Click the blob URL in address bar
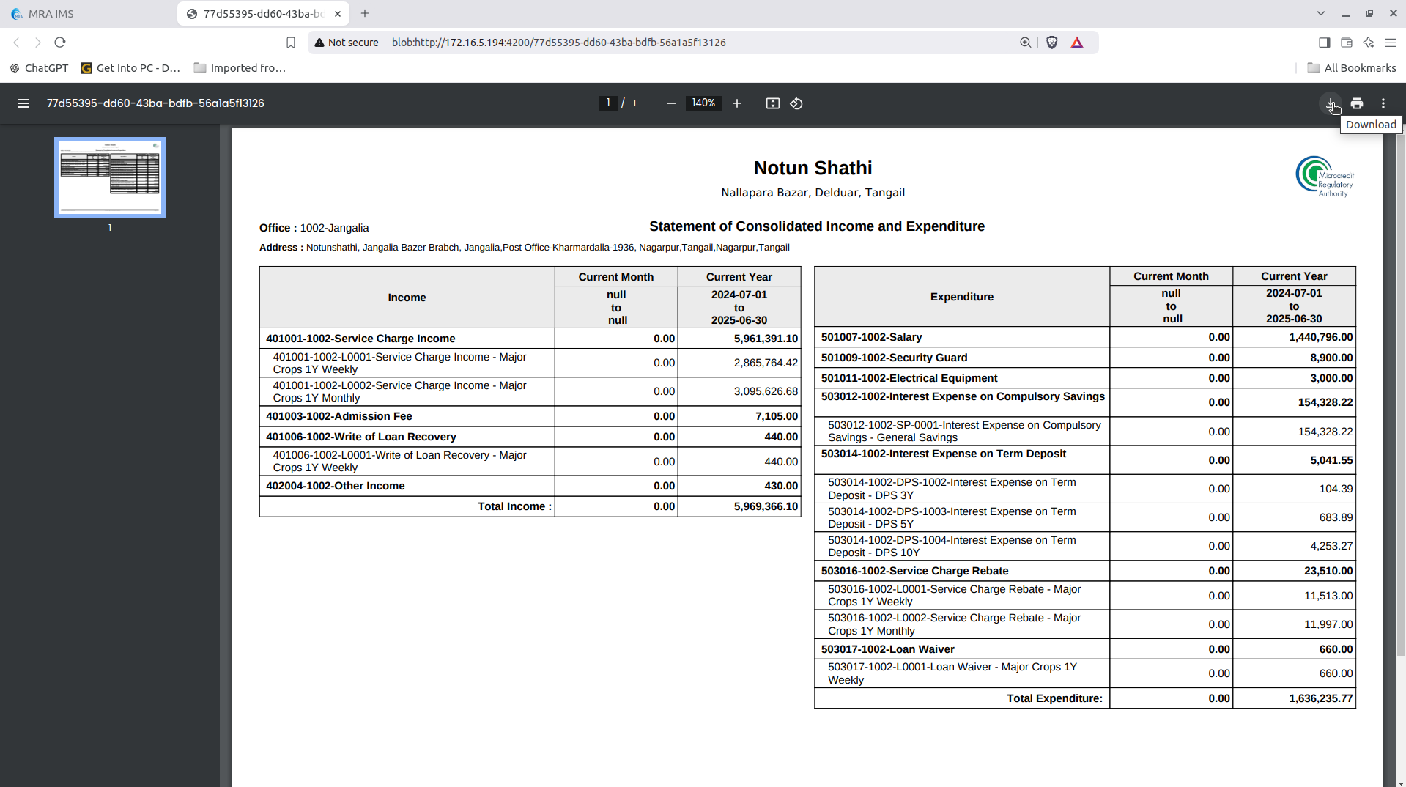This screenshot has height=787, width=1406. click(x=558, y=43)
